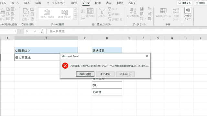207x116 pixels.
Task: Open the 校閲 ribbon tab
Action: [x=98, y=3]
